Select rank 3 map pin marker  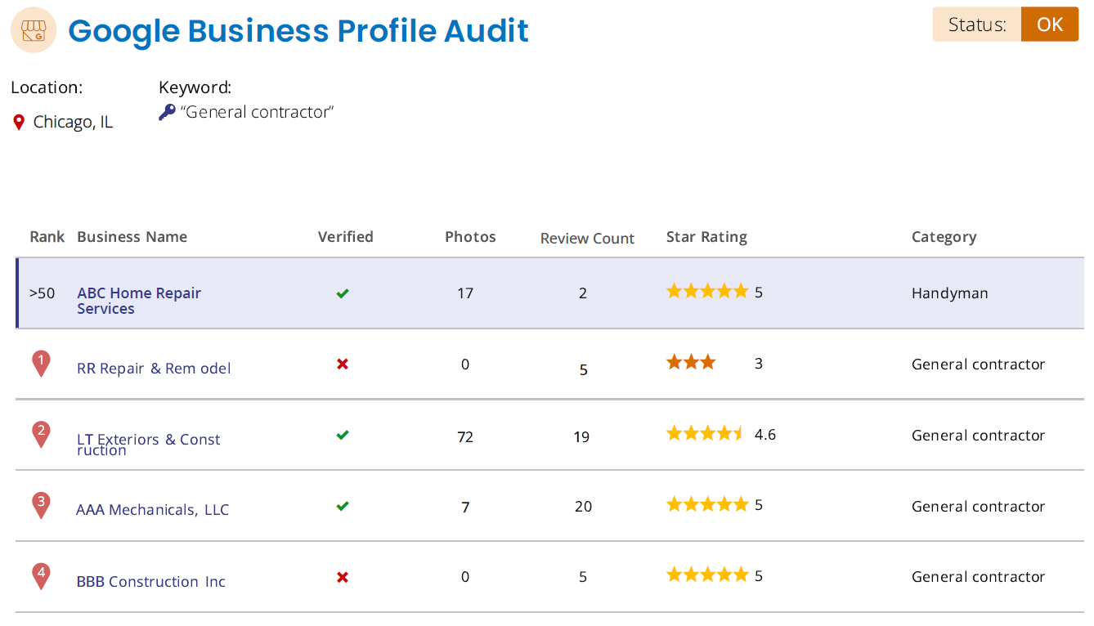point(41,505)
